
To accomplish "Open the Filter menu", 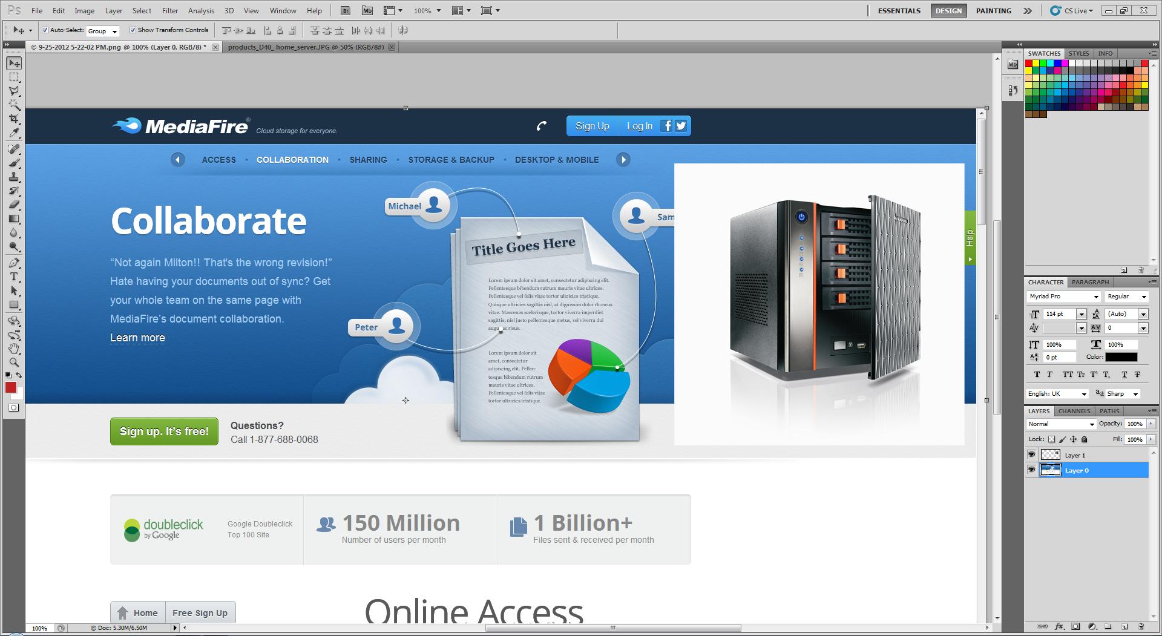I will [170, 10].
